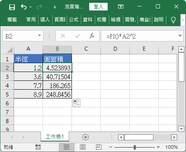The image size is (186, 152).
Task: Click the Save icon in title bar
Action: 12,7
